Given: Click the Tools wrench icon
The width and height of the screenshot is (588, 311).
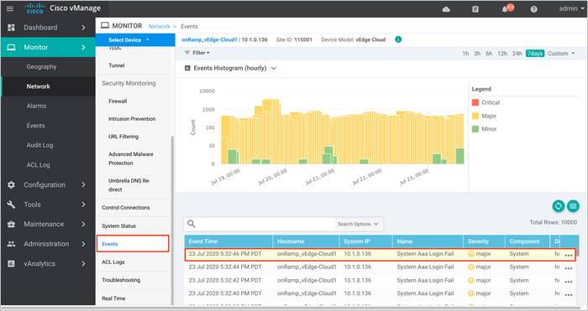Looking at the screenshot, I should [11, 205].
